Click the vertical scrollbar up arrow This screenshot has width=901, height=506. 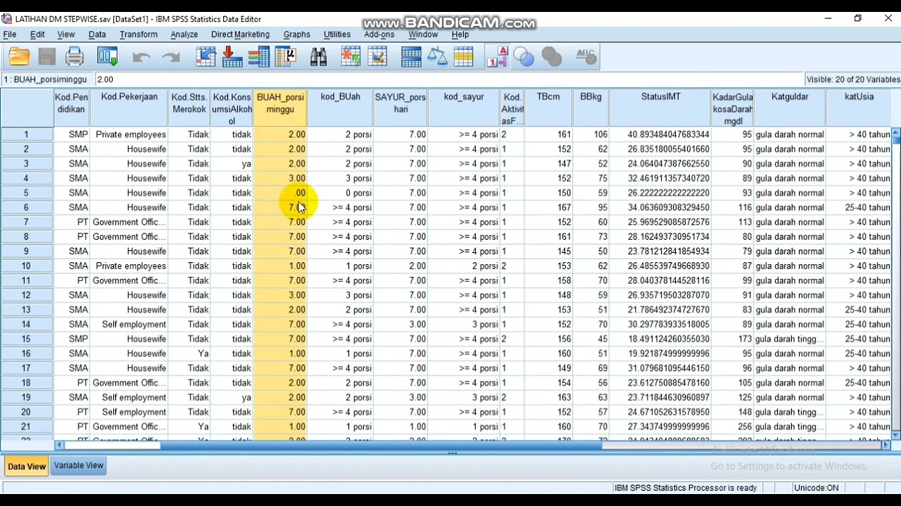click(x=896, y=132)
